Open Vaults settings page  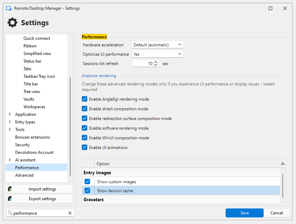[x=29, y=99]
